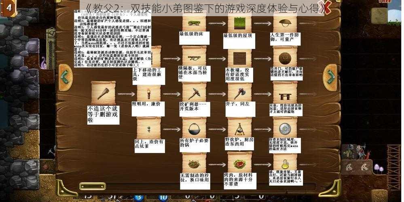404x202 pixels.
Task: Click the dwarf portraits above the pickaxe markers
Action: [x=357, y=152]
